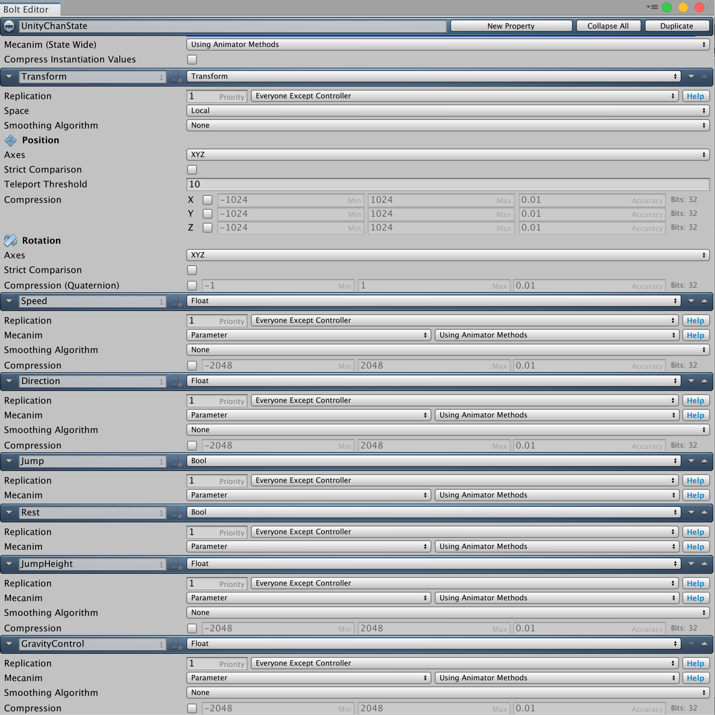This screenshot has width=715, height=715.
Task: Enable X axis position compression checkbox
Action: (208, 200)
